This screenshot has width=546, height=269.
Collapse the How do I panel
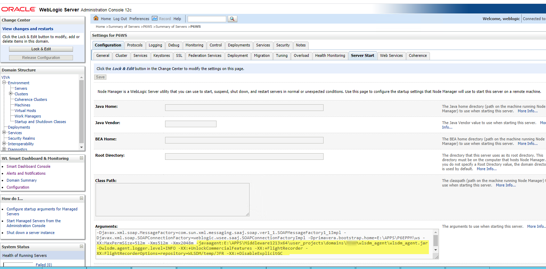[x=81, y=198]
